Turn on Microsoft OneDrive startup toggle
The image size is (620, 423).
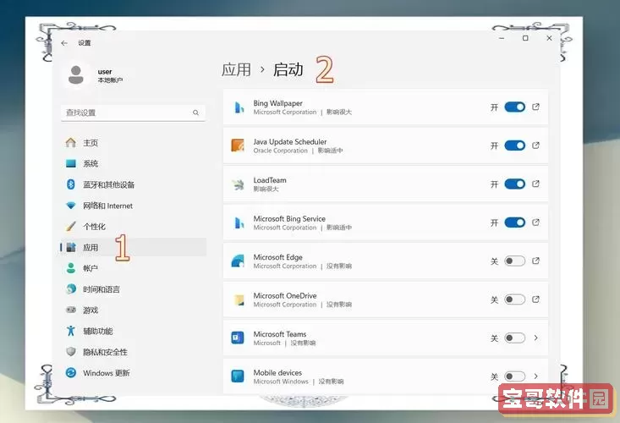[x=515, y=299]
